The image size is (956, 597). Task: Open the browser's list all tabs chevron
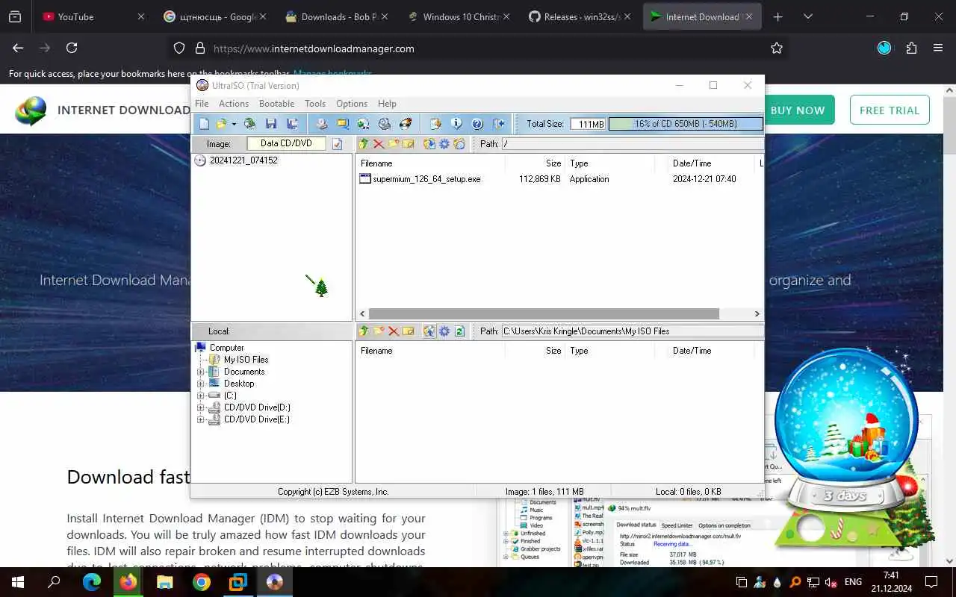[807, 16]
